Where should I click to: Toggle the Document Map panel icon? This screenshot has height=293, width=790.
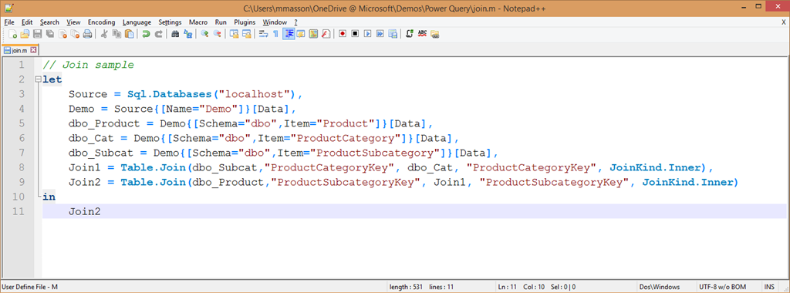pyautogui.click(x=313, y=34)
